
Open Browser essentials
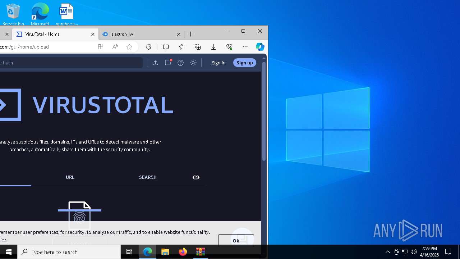click(x=229, y=47)
